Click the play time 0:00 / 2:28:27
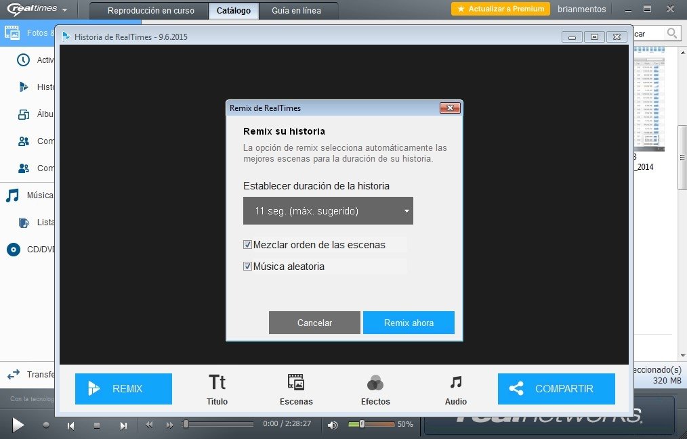The height and width of the screenshot is (439, 687). (x=287, y=423)
